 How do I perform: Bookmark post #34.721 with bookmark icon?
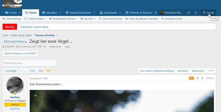(x=202, y=78)
